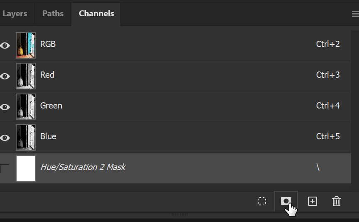The height and width of the screenshot is (222, 359).
Task: Select the Channels tab
Action: pos(96,14)
